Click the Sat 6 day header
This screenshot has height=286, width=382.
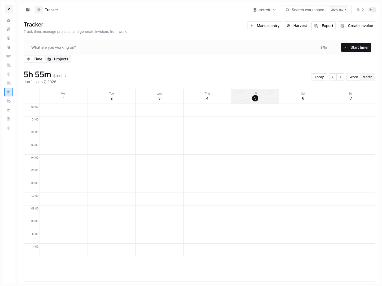pos(303,96)
